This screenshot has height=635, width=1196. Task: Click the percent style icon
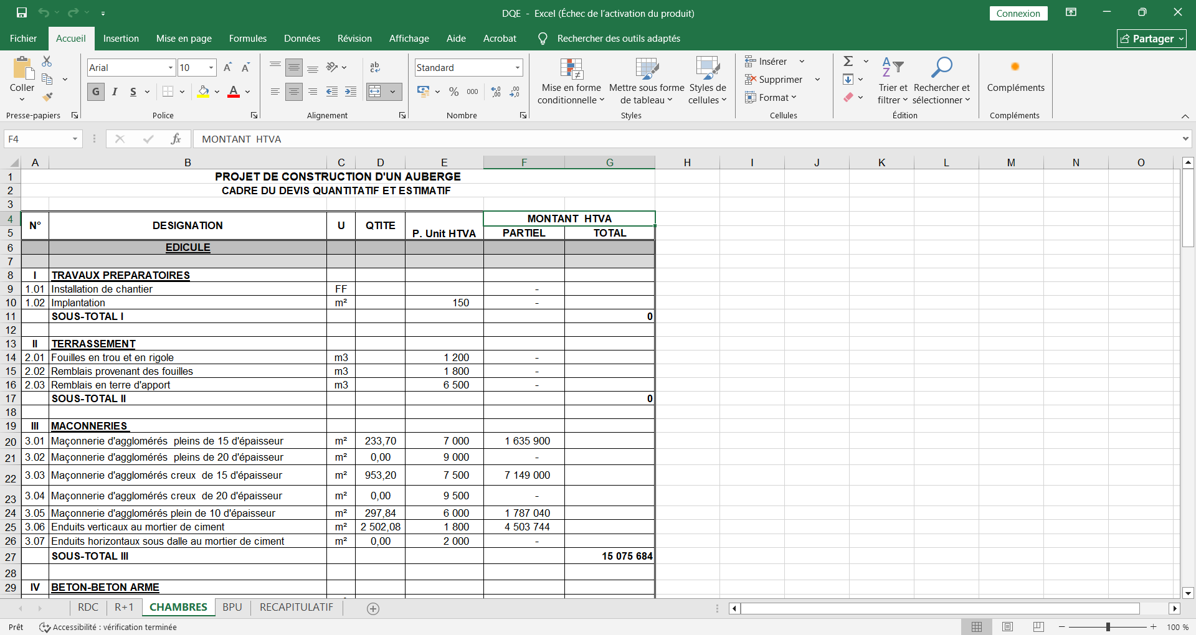tap(453, 92)
